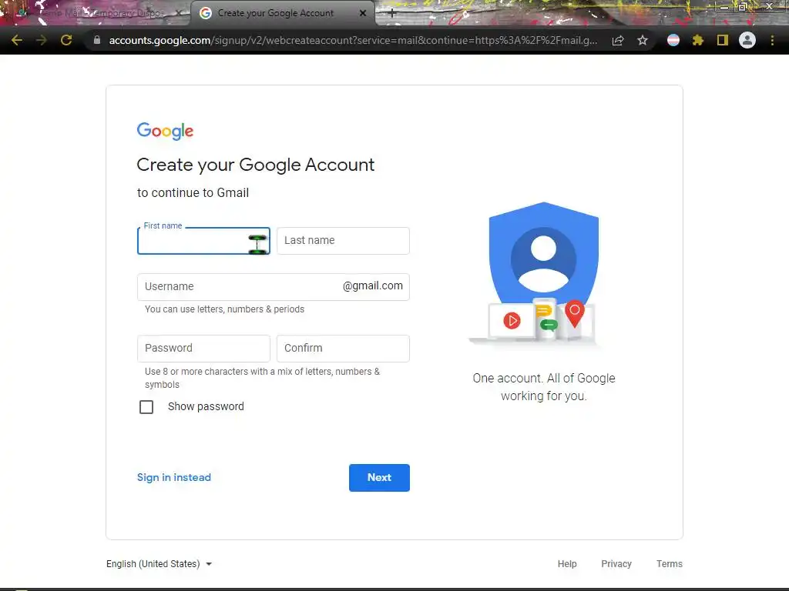The image size is (789, 591).
Task: Close the Temp Mail tab
Action: pos(178,13)
